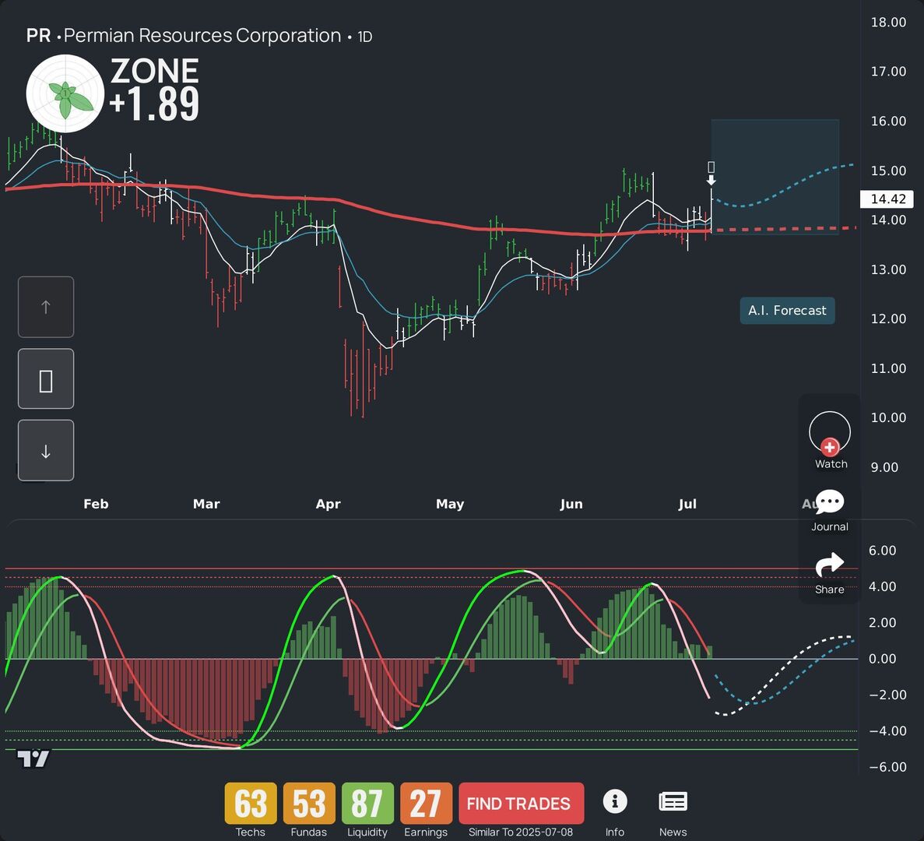This screenshot has height=841, width=924.
Task: Click the 10.00 price axis label
Action: pos(888,417)
